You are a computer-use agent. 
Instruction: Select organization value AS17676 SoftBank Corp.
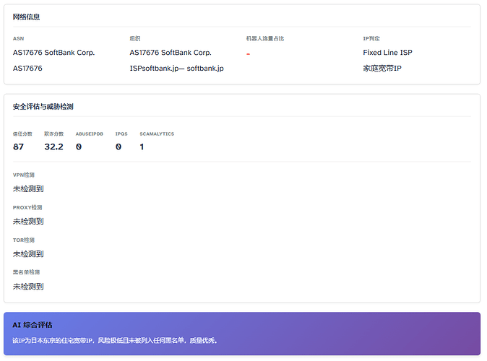(x=171, y=53)
